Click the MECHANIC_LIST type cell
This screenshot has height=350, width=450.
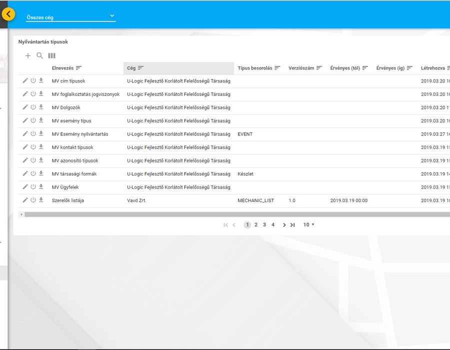tap(255, 200)
